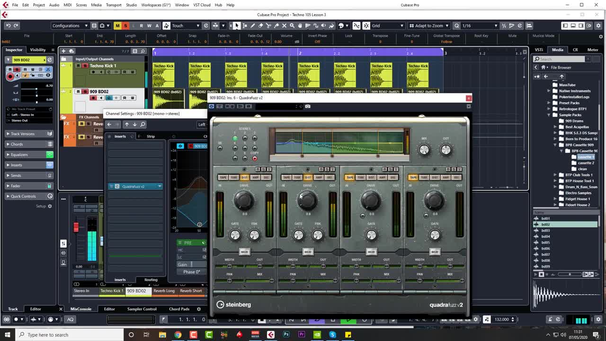606x341 pixels.
Task: Click the red MixConsole channel fader
Action: tap(76, 228)
